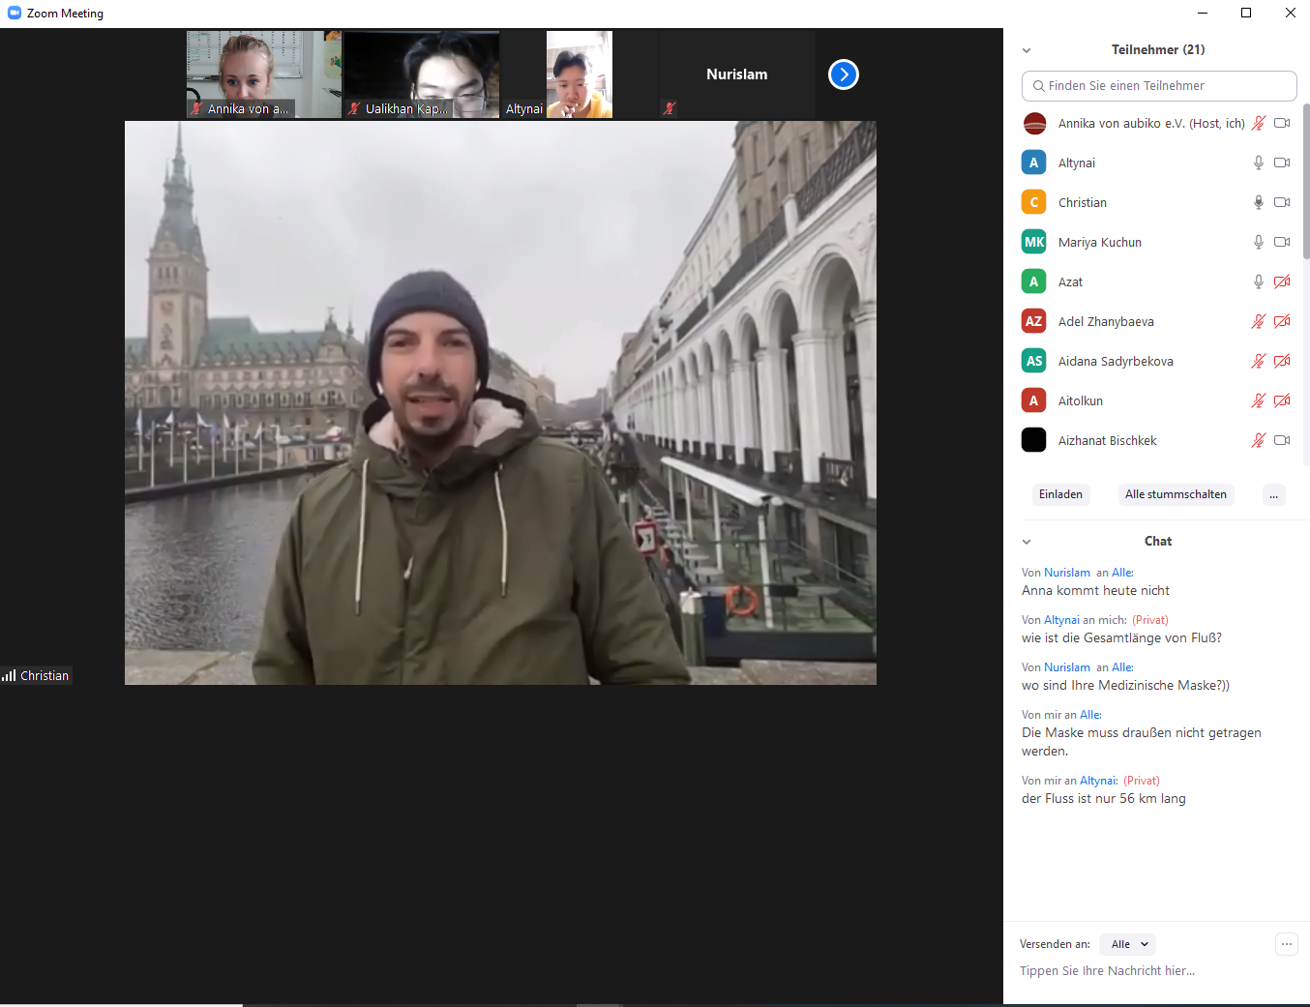Collapse the Teilnehmer panel chevron
The width and height of the screenshot is (1310, 1007).
1027,50
